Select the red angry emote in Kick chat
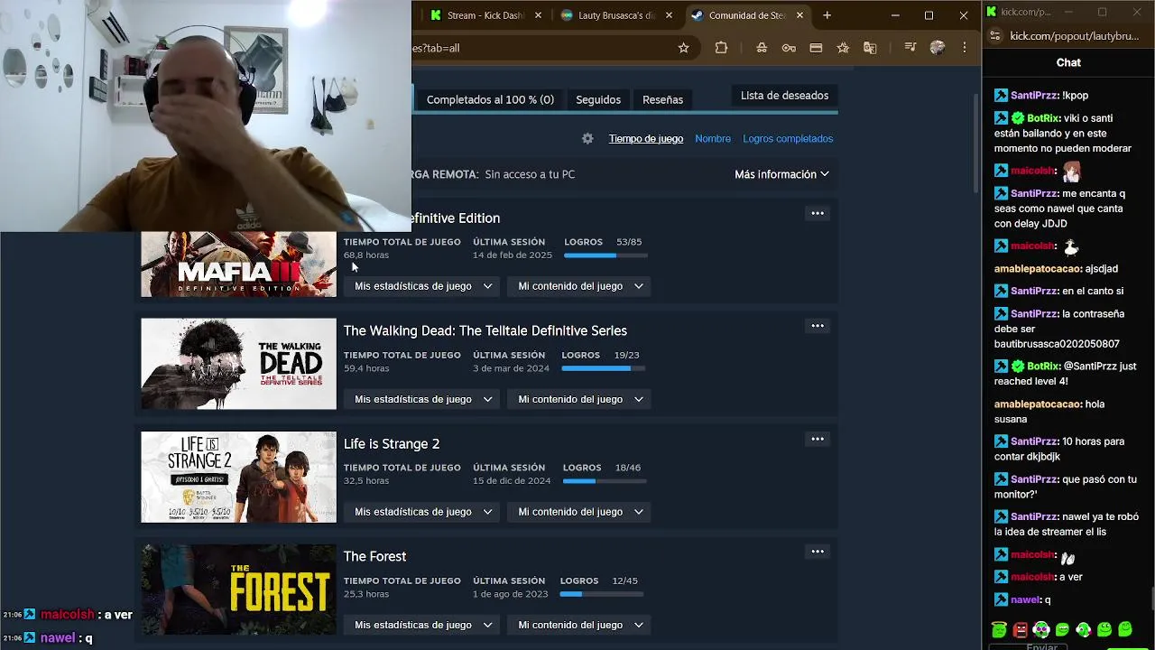Viewport: 1155px width, 650px height. [1020, 630]
